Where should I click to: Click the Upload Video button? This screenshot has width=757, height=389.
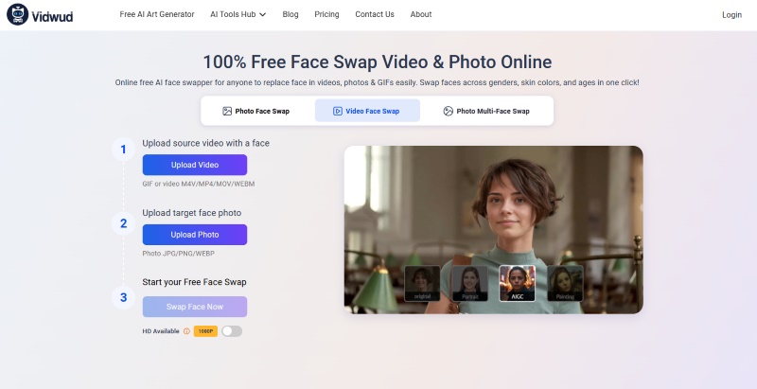pos(195,165)
